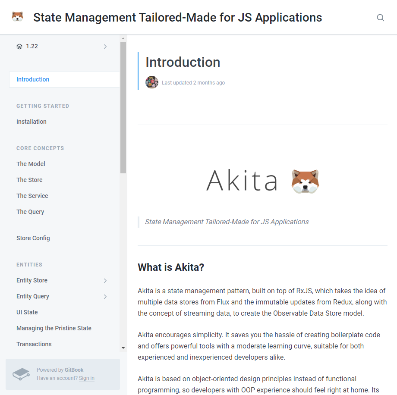Click the sidebar scrollbar thumb
Image resolution: width=397 pixels, height=395 pixels.
[123, 107]
